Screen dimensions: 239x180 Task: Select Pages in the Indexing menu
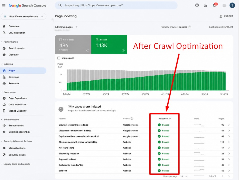pos(23,71)
